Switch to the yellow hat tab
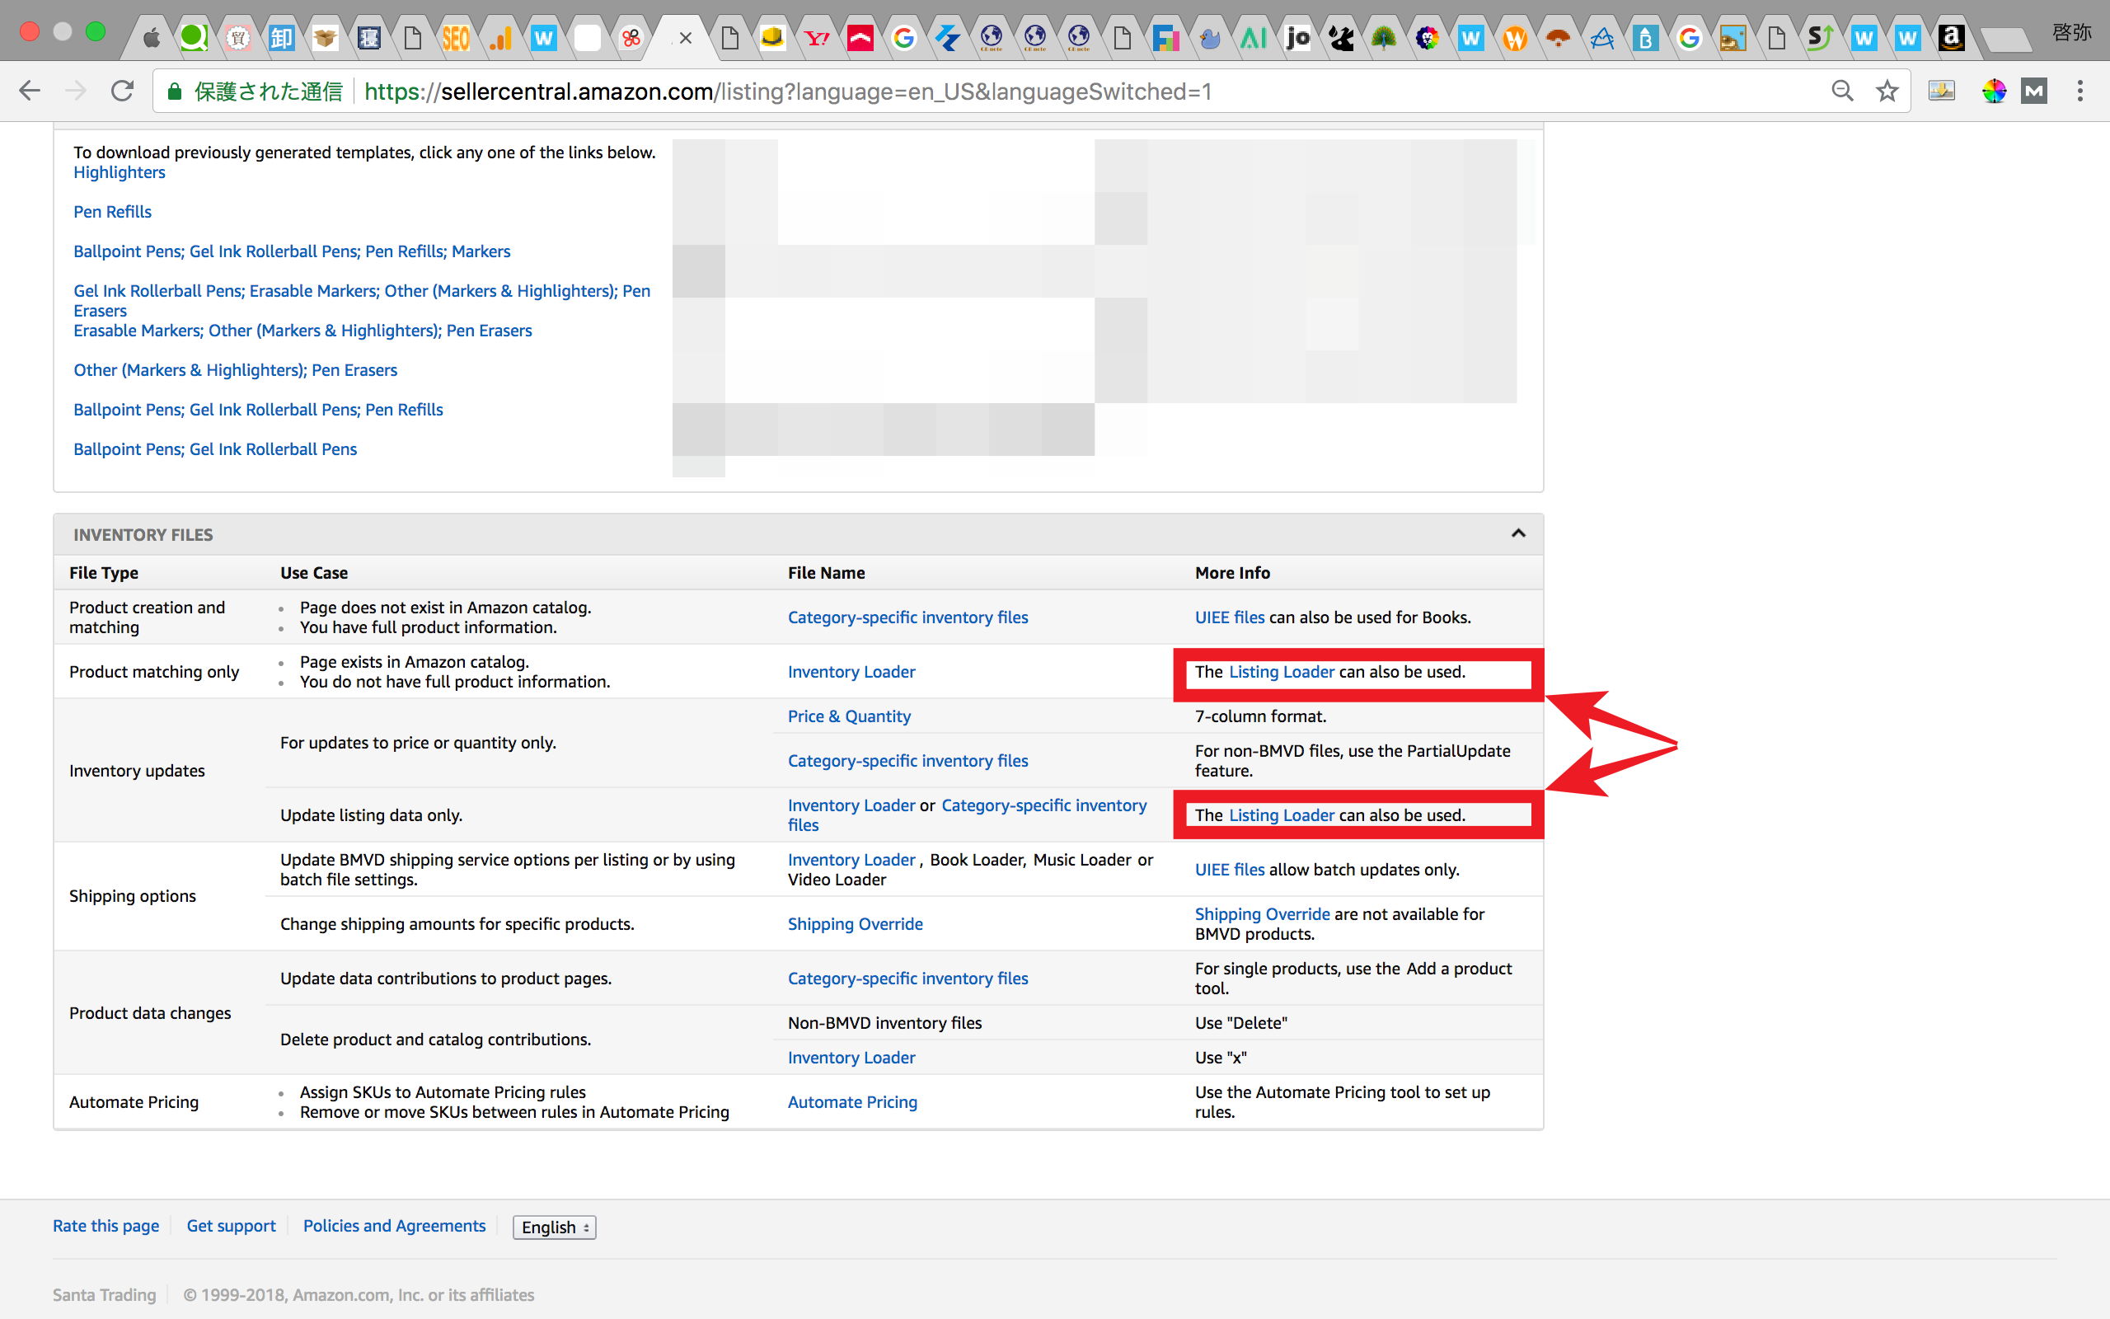Viewport: 2110px width, 1319px height. (x=772, y=38)
